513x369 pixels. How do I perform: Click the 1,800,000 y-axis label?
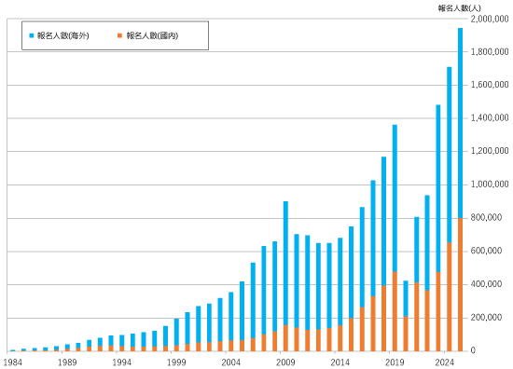[x=490, y=51]
